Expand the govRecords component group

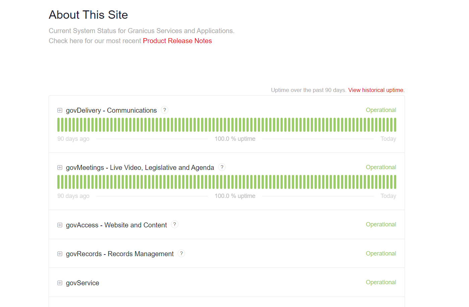pos(60,254)
